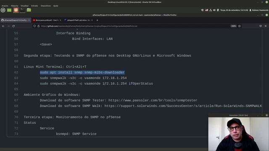This screenshot has width=269, height=151.
Task: Click the US flag keyboard layout icon
Action: click(x=206, y=10)
